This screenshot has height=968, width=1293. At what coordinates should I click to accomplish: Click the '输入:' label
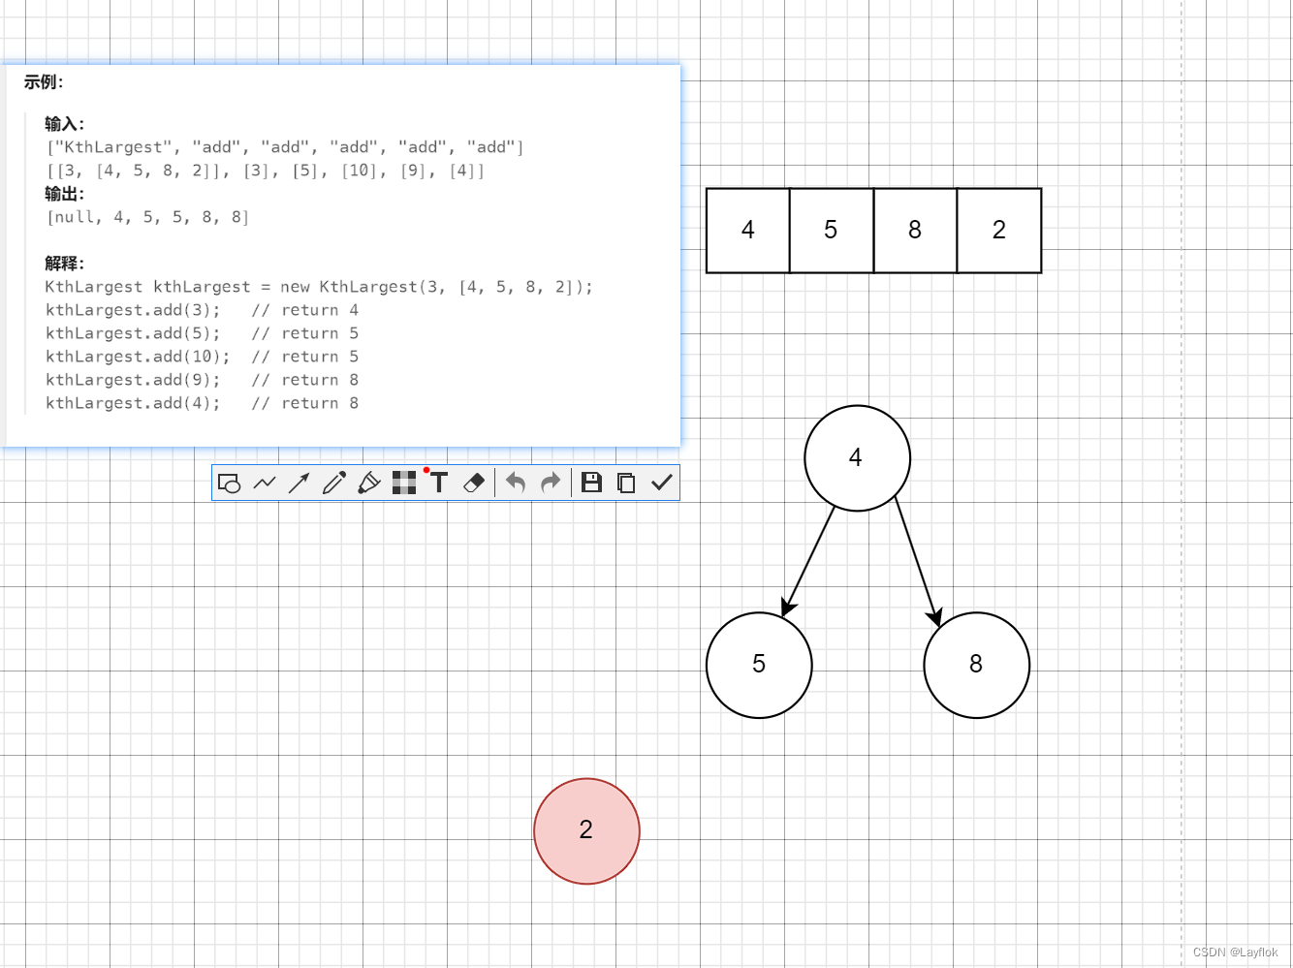coord(64,124)
